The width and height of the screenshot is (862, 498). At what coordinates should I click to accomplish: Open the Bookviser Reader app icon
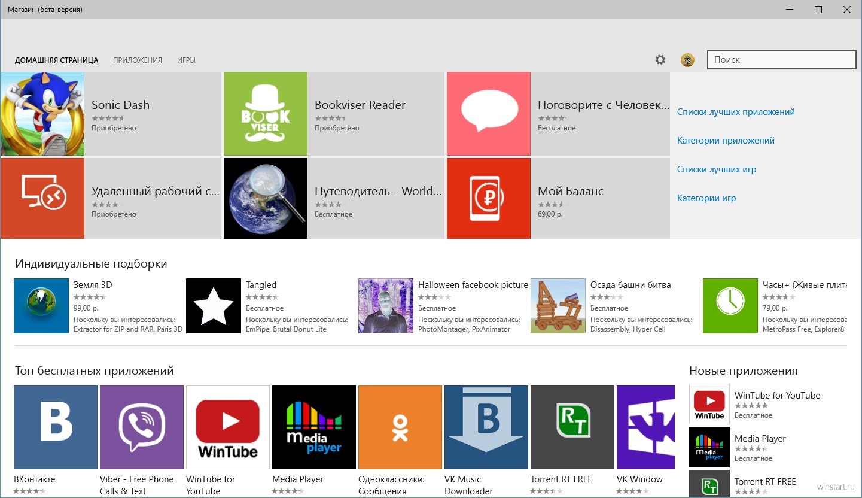266,114
